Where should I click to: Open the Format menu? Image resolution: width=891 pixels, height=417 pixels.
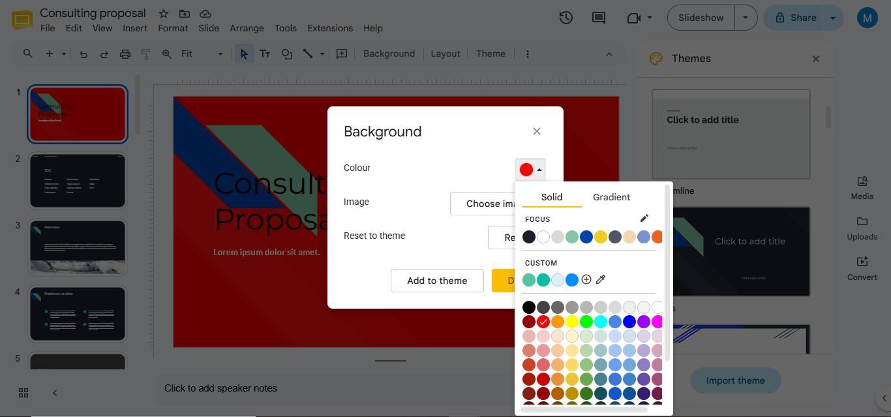[173, 28]
